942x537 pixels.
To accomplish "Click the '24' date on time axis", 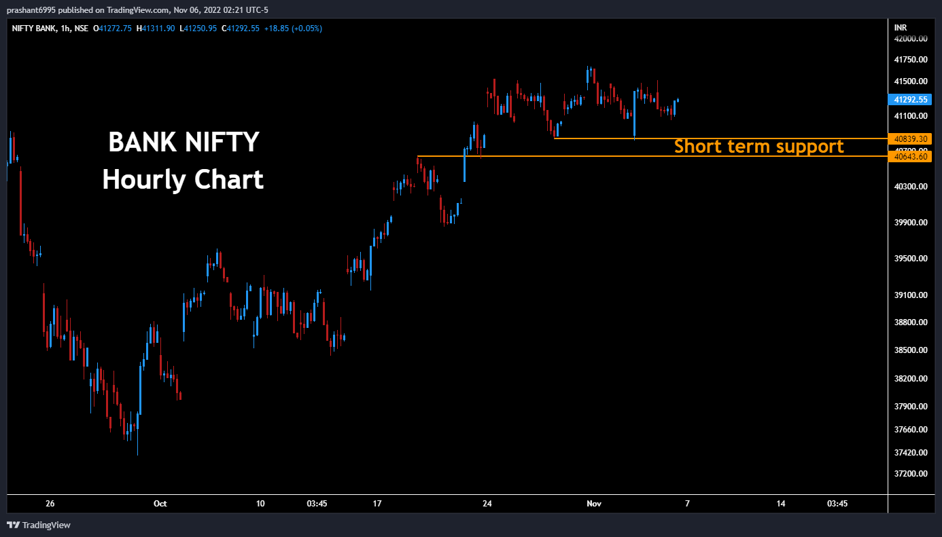I will [x=487, y=504].
